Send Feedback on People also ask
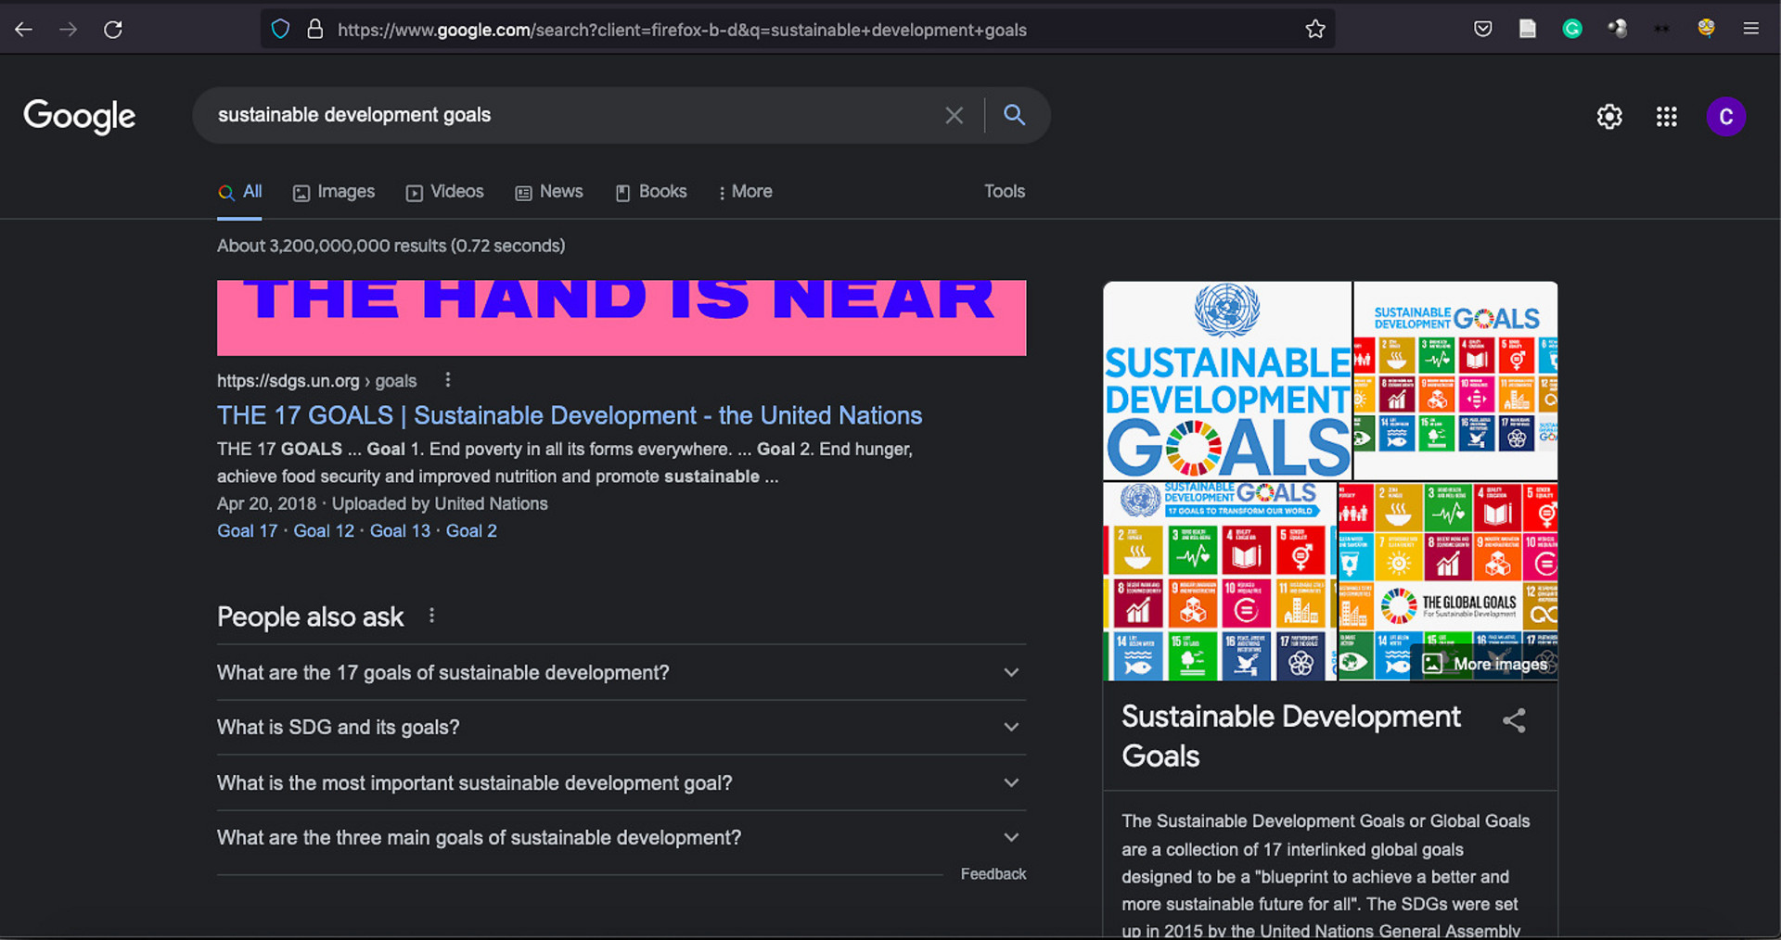 tap(993, 874)
